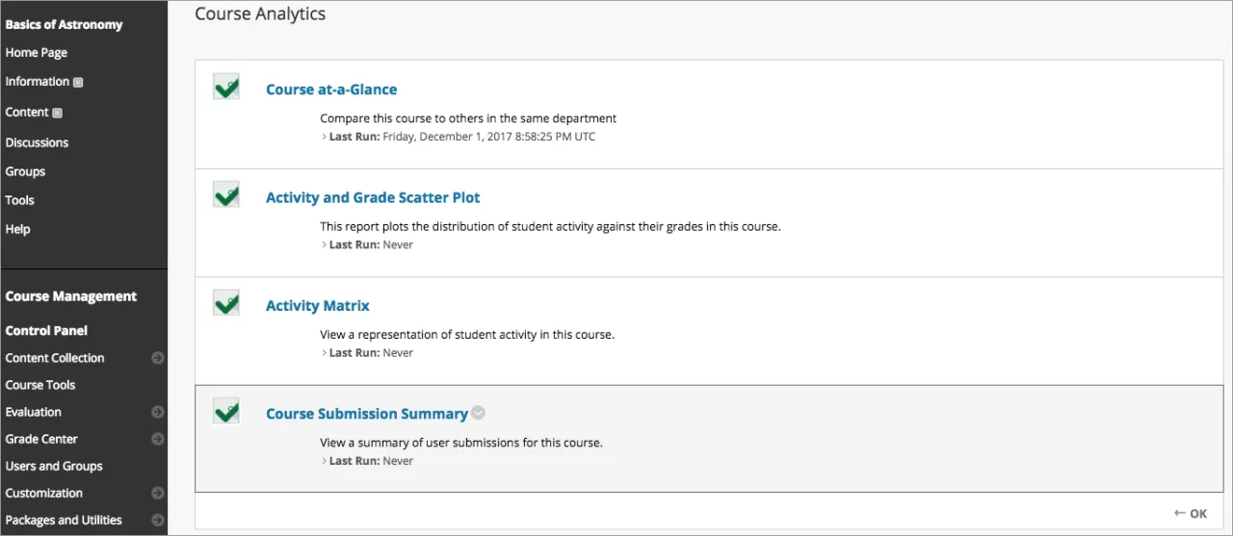The width and height of the screenshot is (1233, 536).
Task: Open the Activity and Grade Scatter Plot report
Action: tap(373, 197)
